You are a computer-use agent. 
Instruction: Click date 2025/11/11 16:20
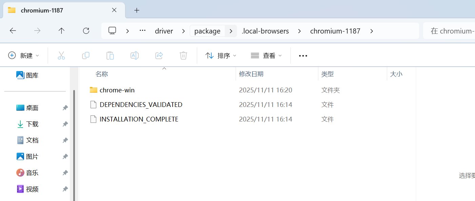(x=265, y=90)
